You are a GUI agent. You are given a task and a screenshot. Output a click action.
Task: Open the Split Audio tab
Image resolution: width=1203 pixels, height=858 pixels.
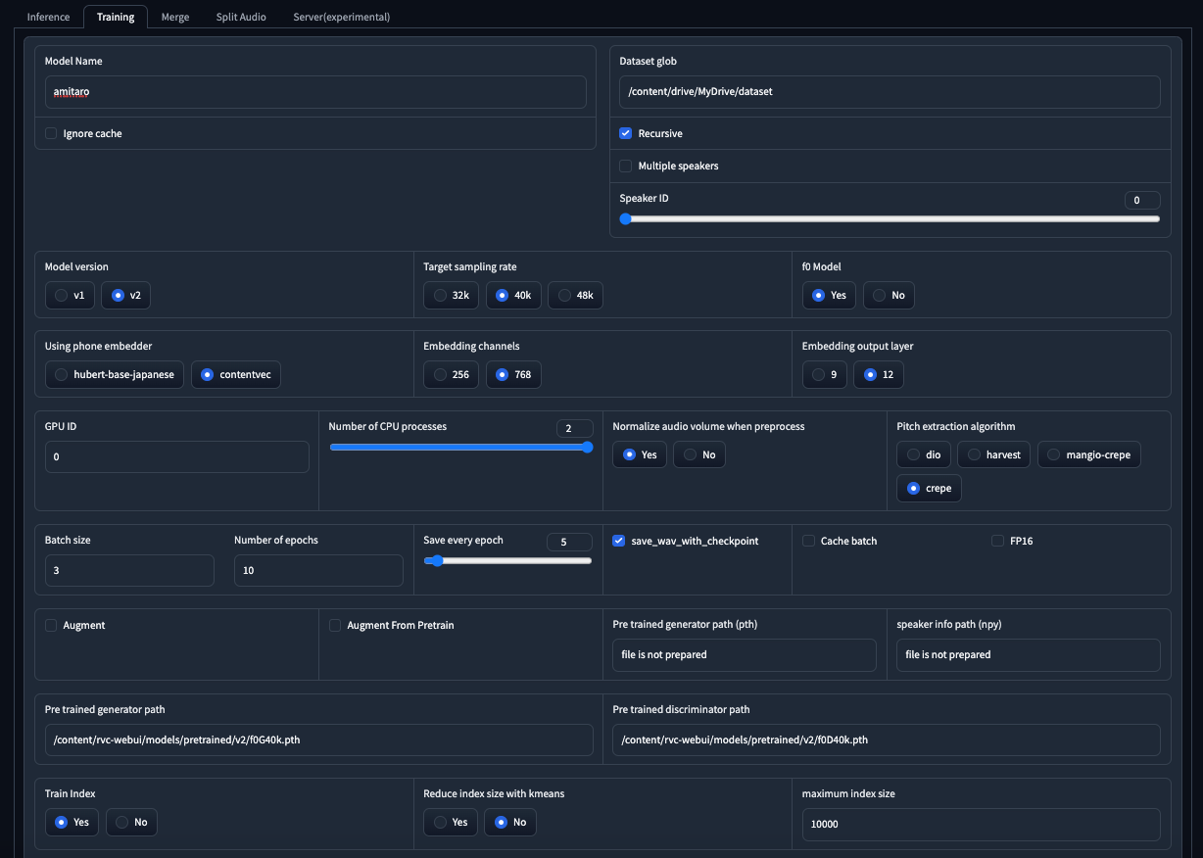coord(241,17)
